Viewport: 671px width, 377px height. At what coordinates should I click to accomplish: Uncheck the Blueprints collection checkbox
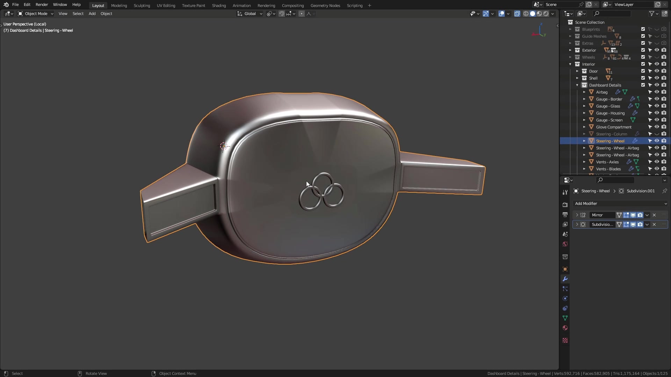coord(643,29)
